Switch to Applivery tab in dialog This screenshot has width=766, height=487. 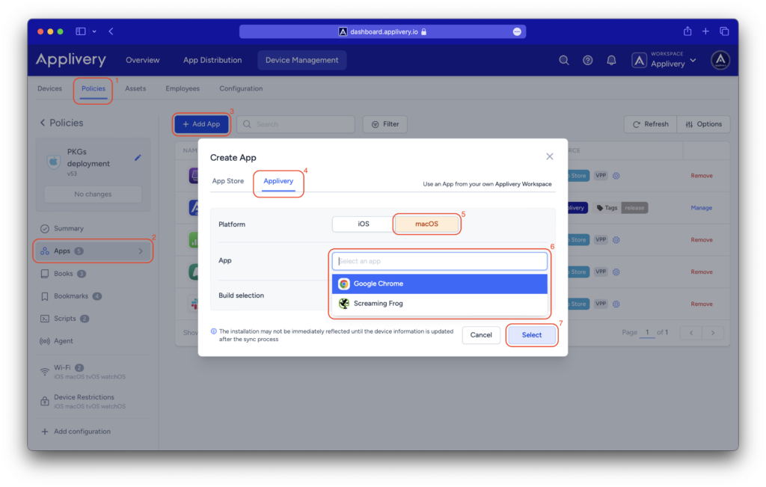278,181
